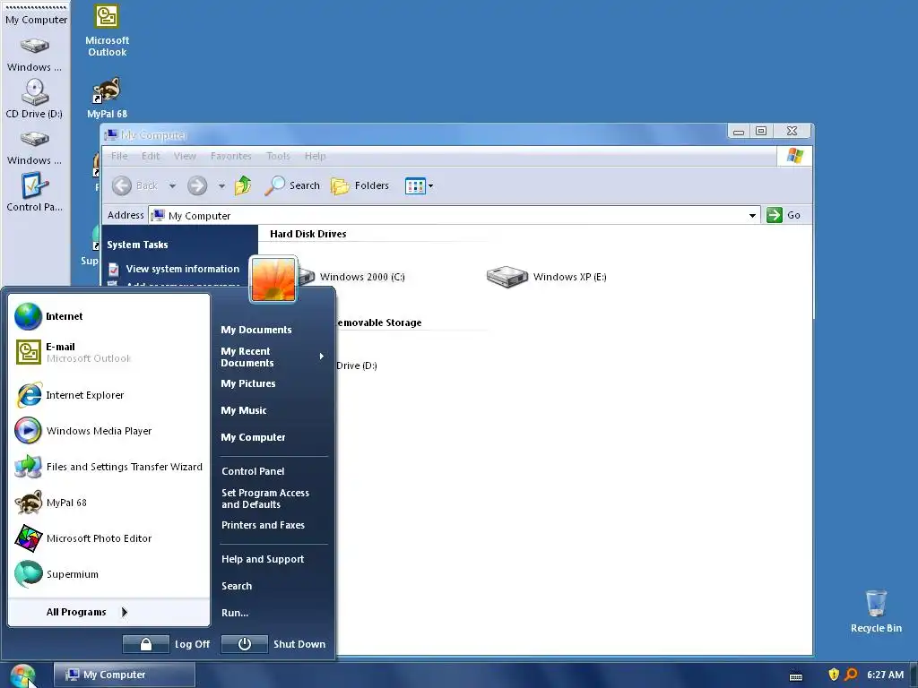Viewport: 918px width, 688px height.
Task: Click Back button in My Computer window
Action: [x=135, y=186]
